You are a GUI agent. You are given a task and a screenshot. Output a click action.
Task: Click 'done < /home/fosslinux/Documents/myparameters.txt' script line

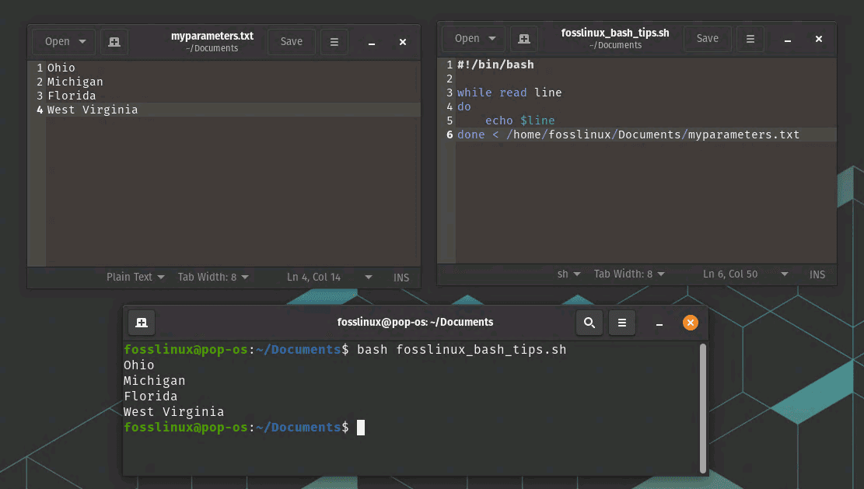(x=628, y=134)
